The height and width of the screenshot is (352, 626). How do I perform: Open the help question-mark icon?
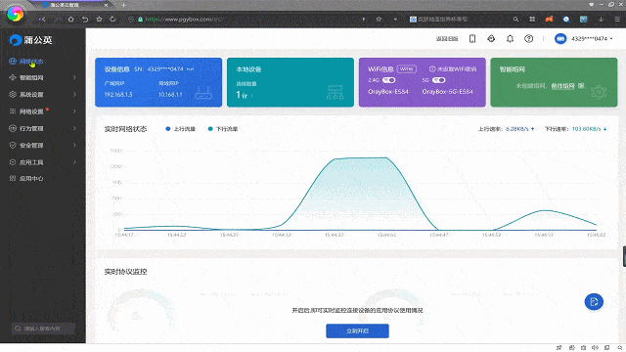[x=528, y=39]
